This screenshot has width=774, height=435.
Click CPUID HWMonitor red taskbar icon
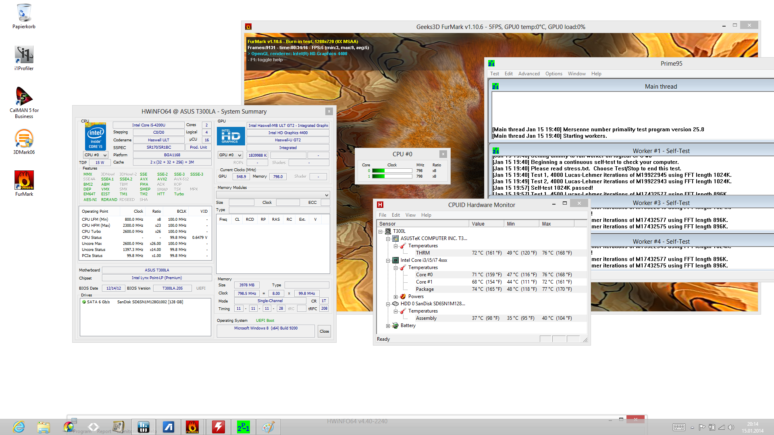(218, 427)
